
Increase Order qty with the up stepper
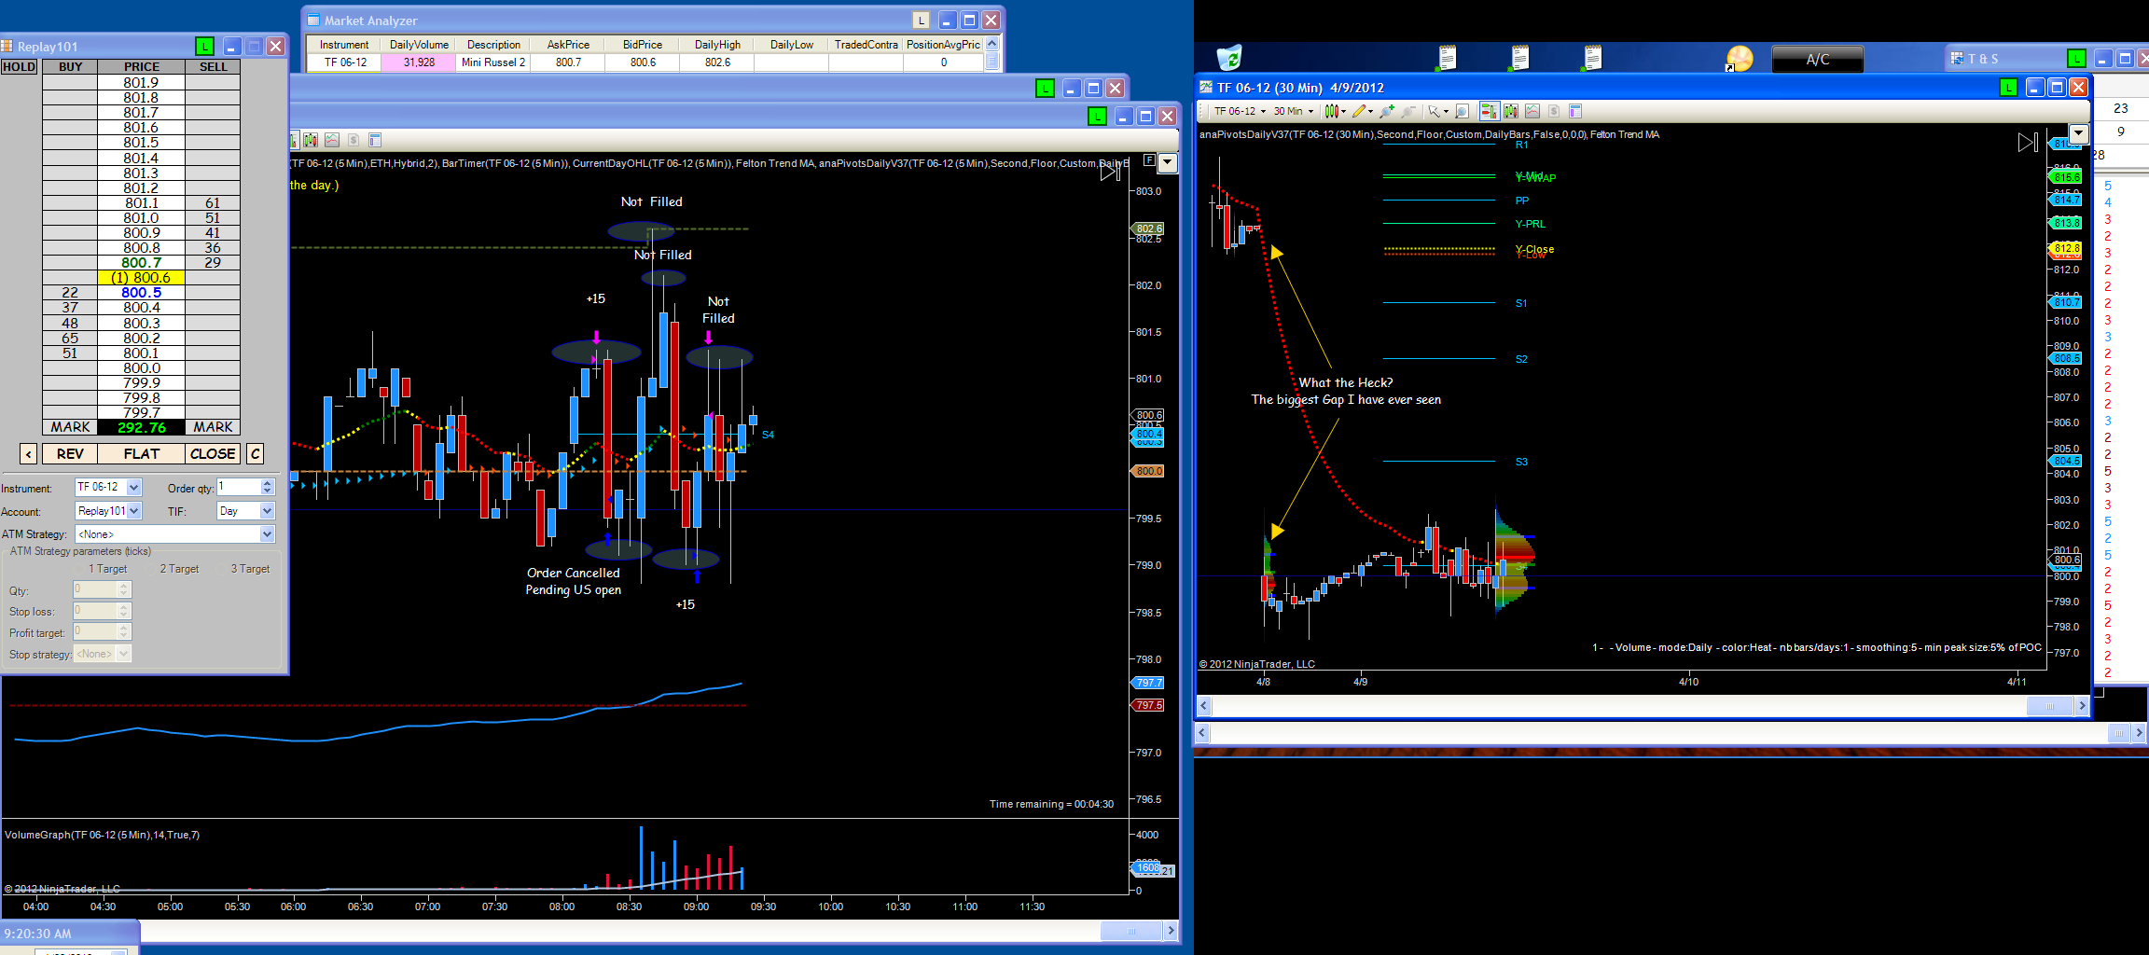[x=268, y=483]
